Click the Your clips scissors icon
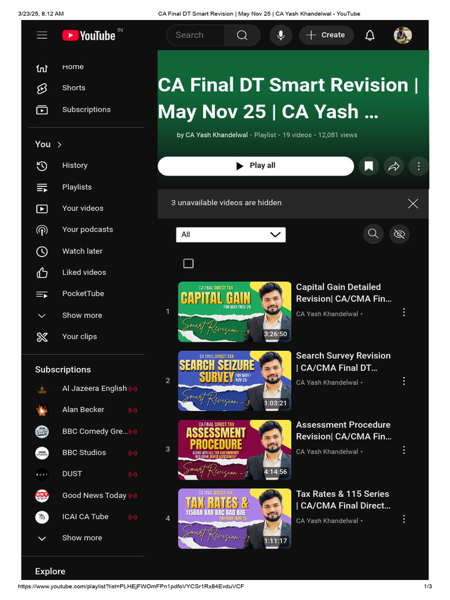 click(x=42, y=337)
